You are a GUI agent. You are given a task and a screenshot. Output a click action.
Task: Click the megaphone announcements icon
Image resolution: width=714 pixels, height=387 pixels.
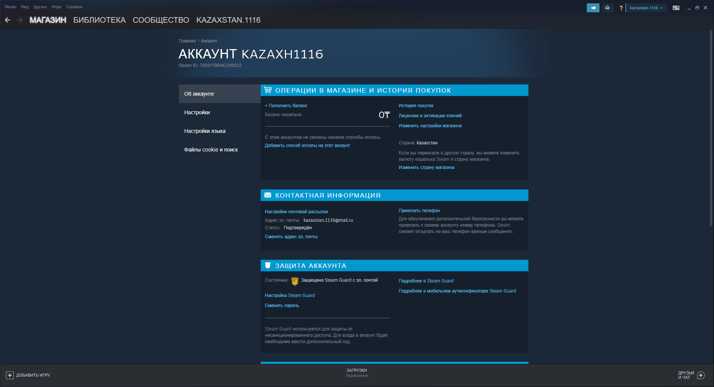(x=593, y=8)
